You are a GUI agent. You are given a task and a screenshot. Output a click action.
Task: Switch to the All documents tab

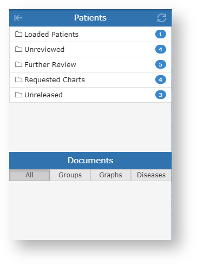pyautogui.click(x=29, y=175)
